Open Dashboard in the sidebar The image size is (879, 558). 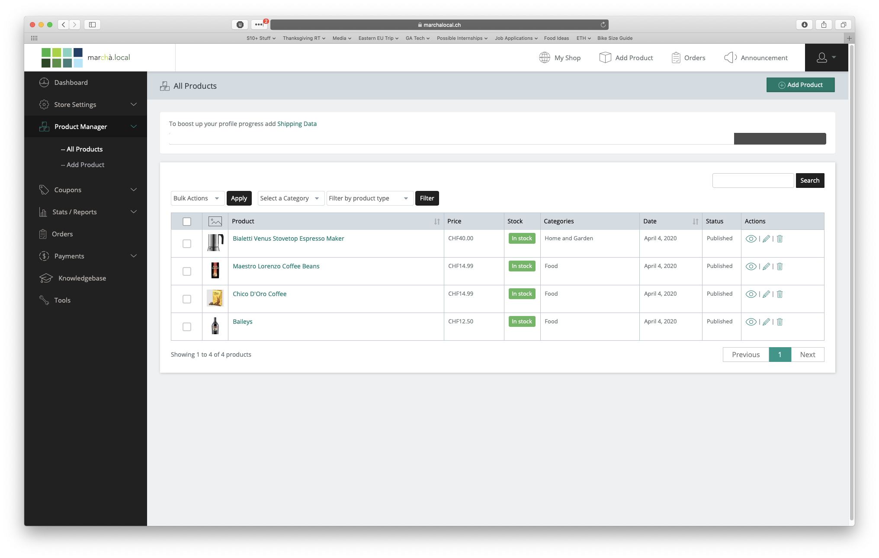point(71,82)
